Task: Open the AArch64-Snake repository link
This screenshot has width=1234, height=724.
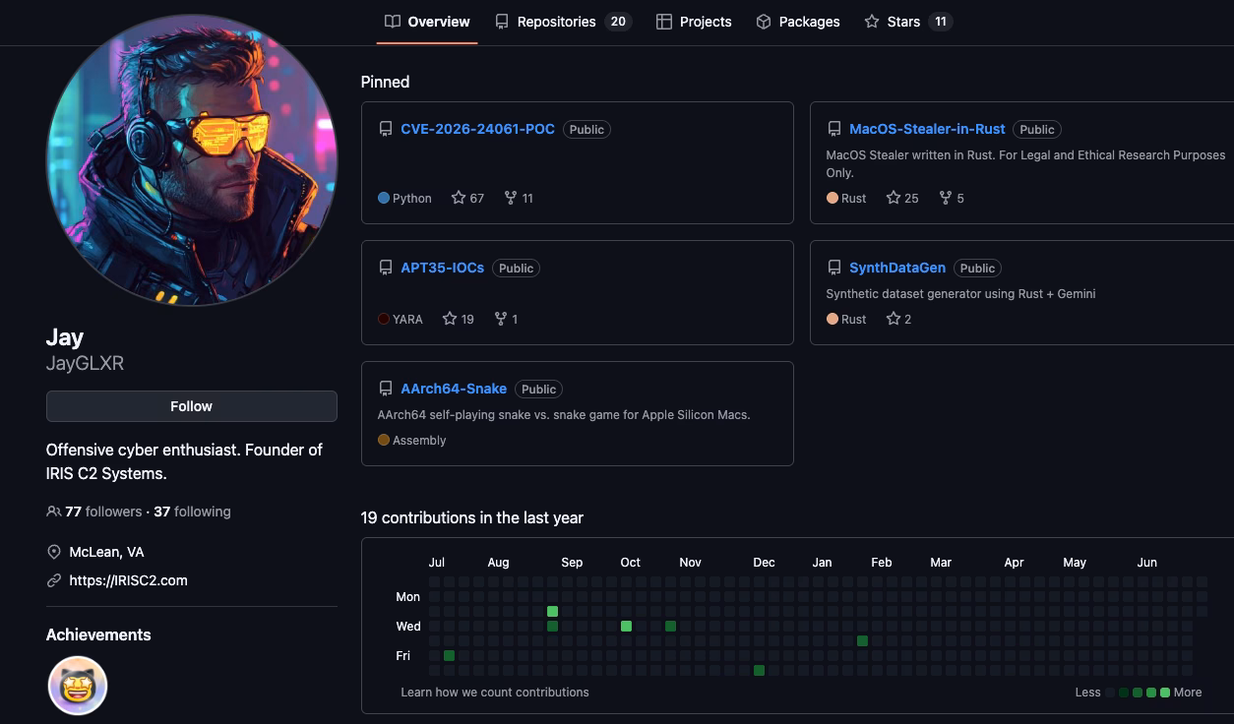Action: click(x=454, y=389)
